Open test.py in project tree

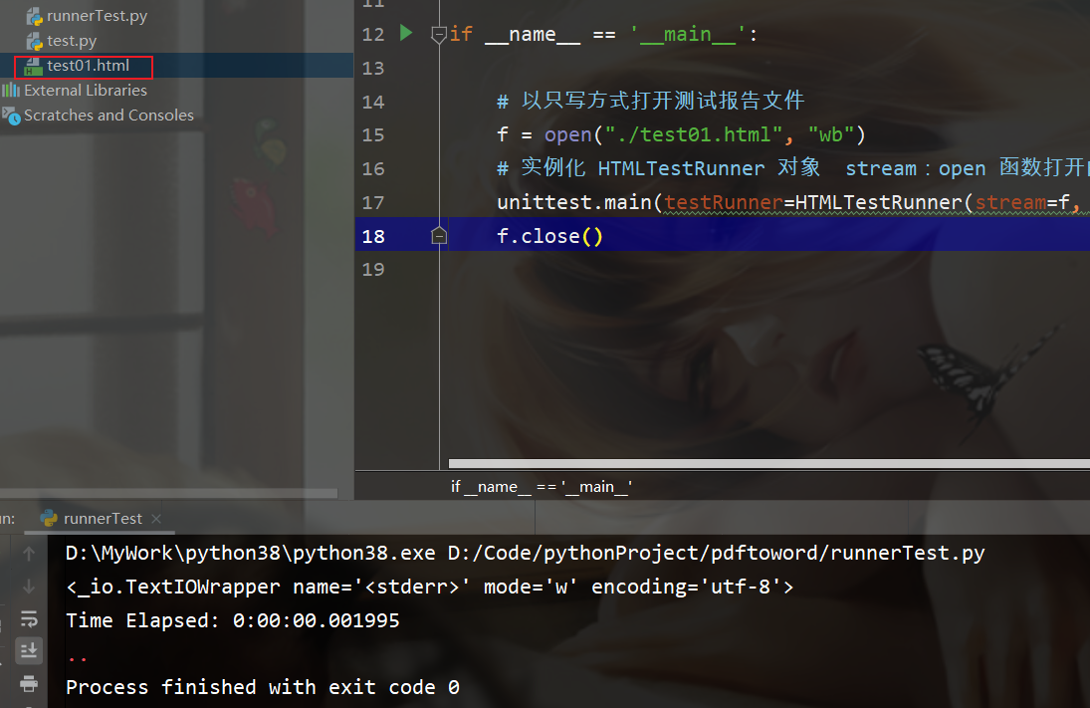pyautogui.click(x=62, y=41)
